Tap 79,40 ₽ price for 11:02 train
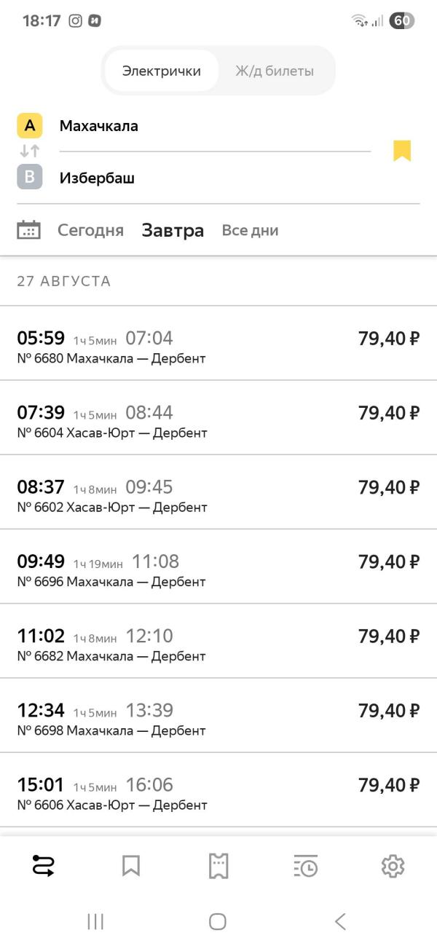This screenshot has height=946, width=437. 389,636
